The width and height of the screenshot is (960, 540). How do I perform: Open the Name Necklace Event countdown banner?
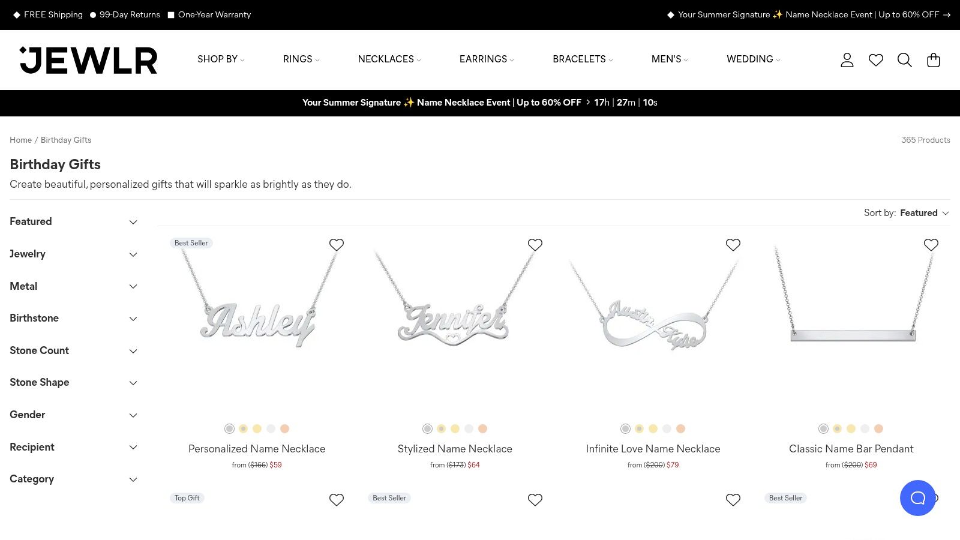click(x=479, y=103)
